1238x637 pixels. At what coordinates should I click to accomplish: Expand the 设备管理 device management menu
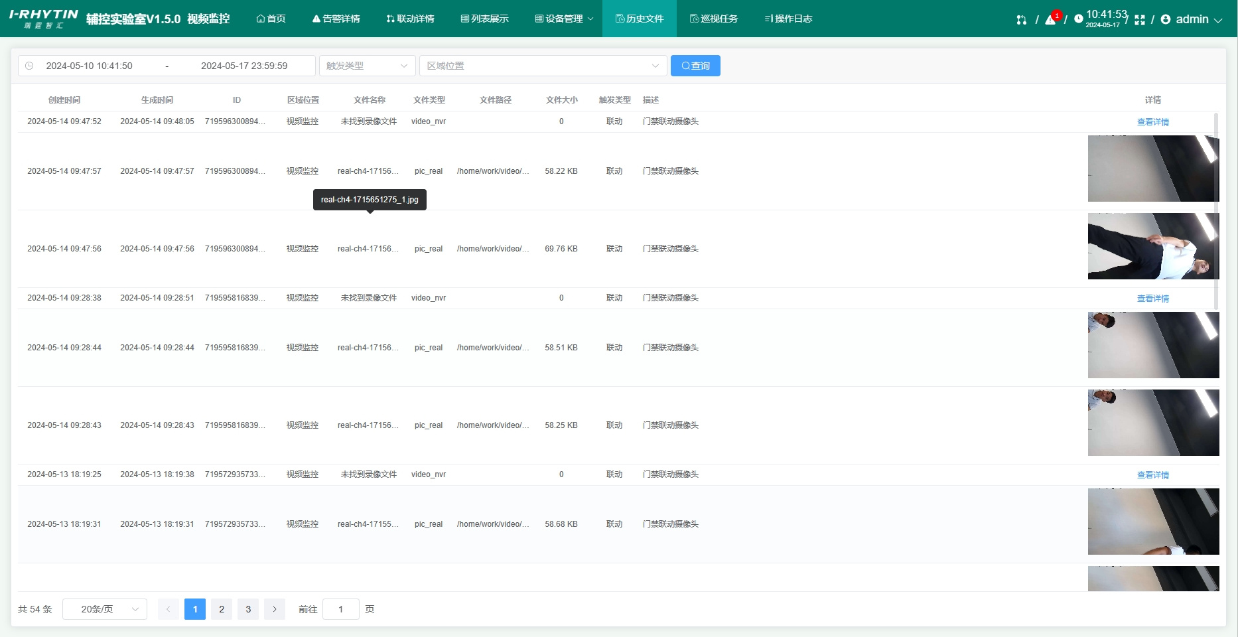click(565, 19)
